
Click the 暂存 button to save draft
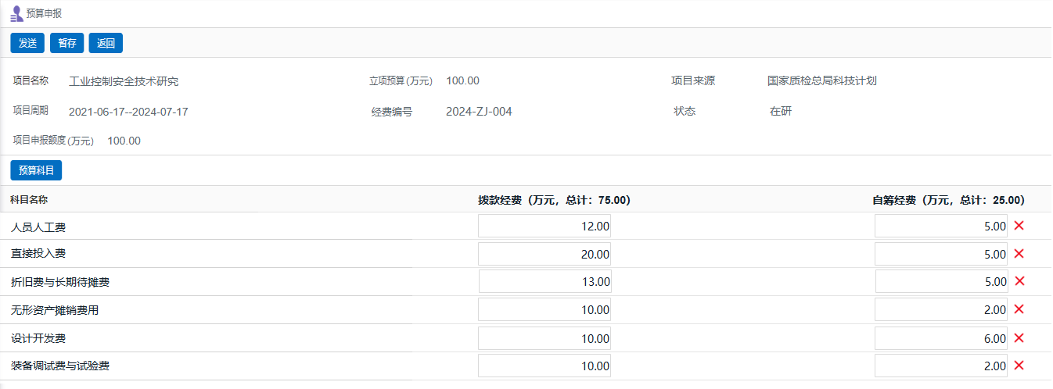[66, 44]
